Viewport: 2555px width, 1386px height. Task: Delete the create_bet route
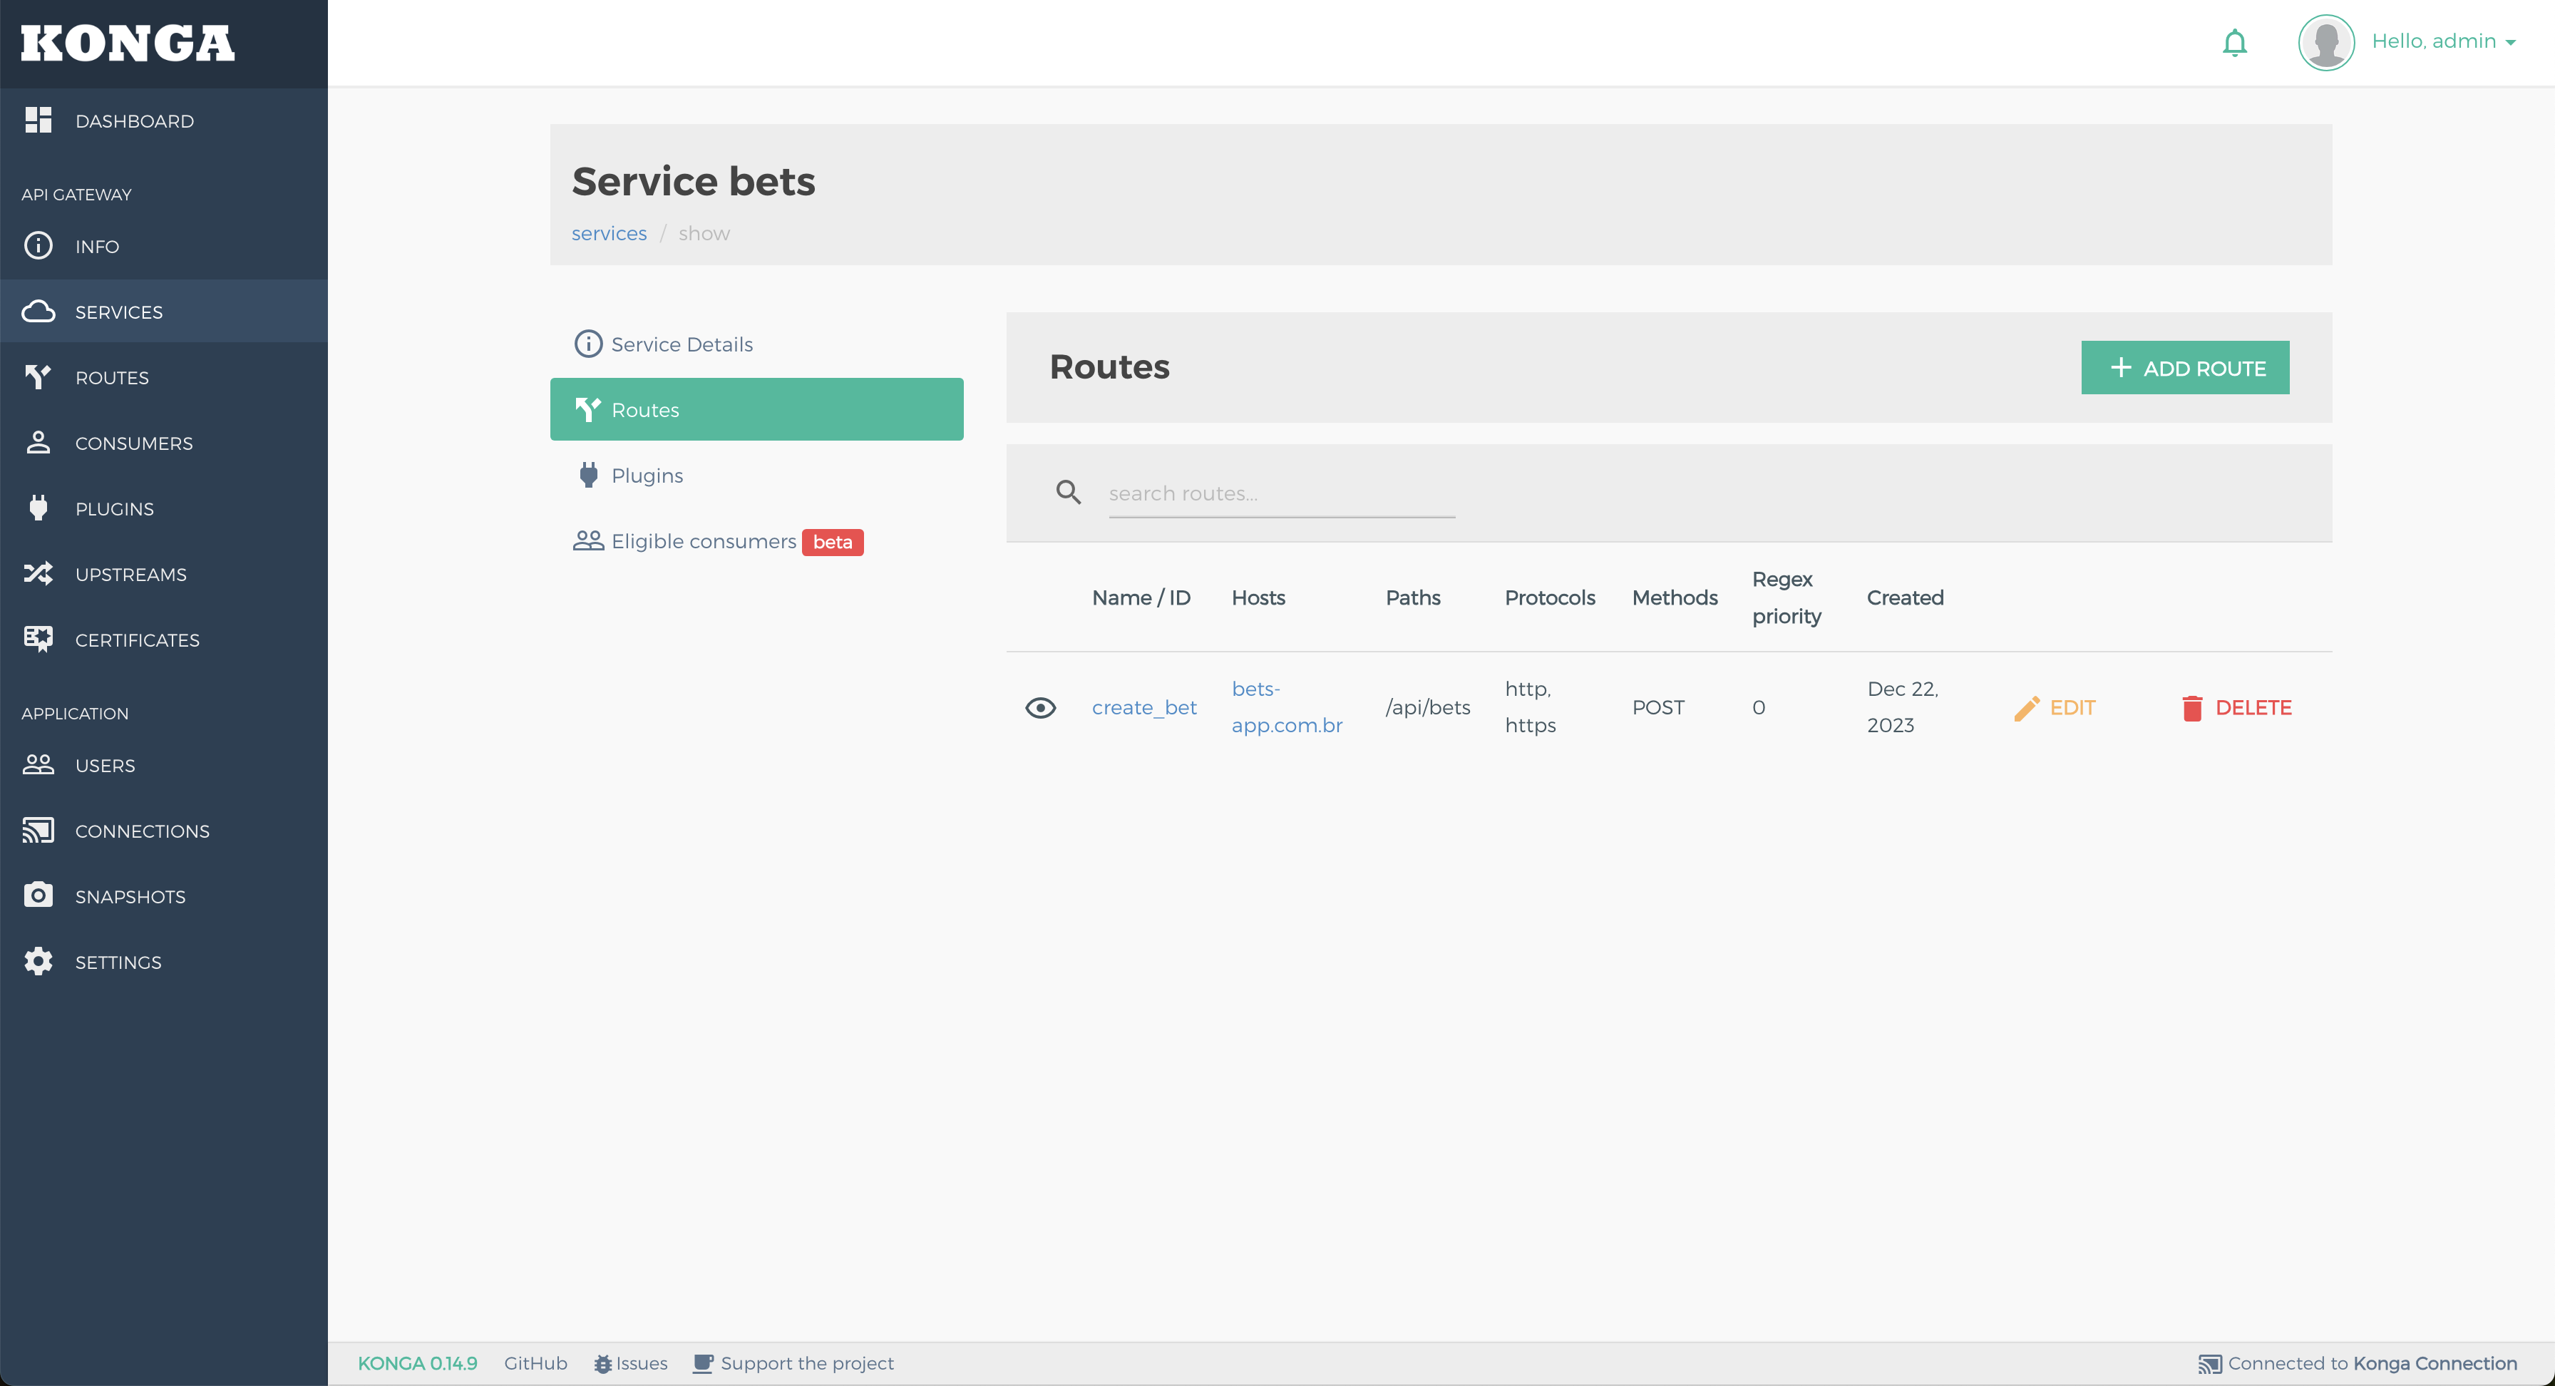point(2236,707)
